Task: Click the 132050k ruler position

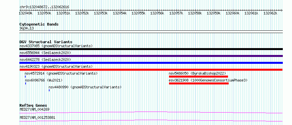Action: click(x=44, y=13)
